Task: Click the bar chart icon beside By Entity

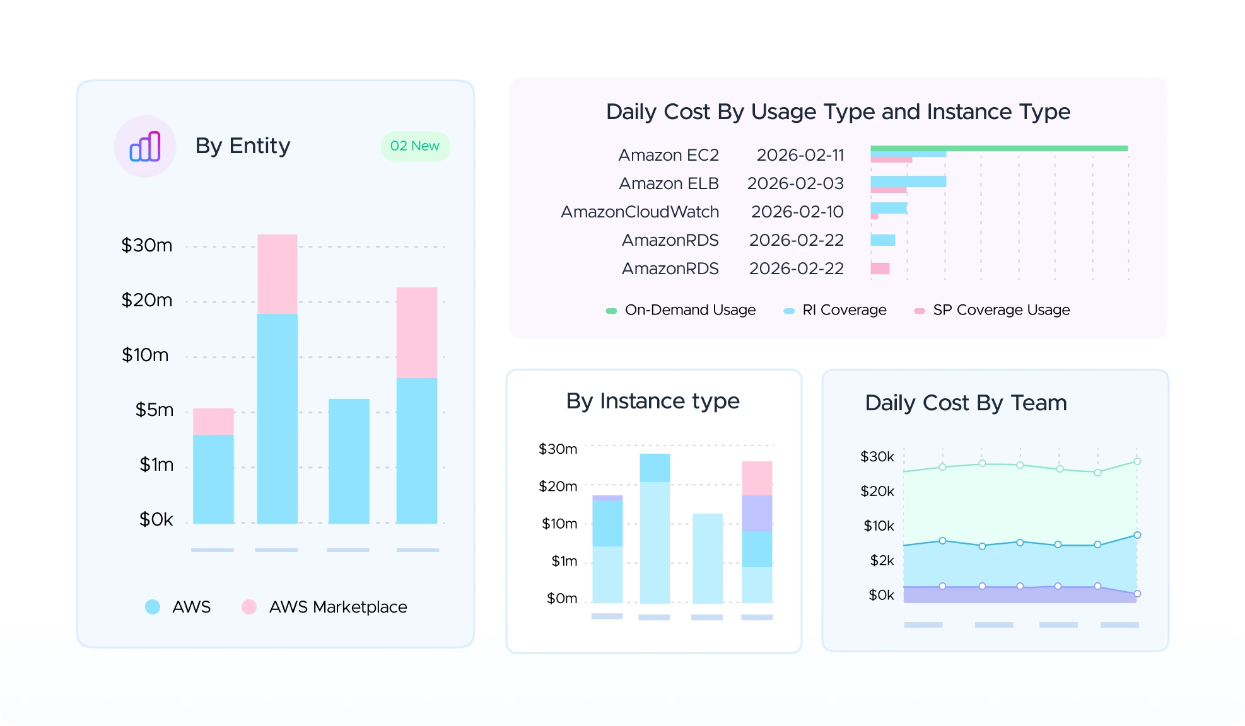Action: click(x=145, y=146)
